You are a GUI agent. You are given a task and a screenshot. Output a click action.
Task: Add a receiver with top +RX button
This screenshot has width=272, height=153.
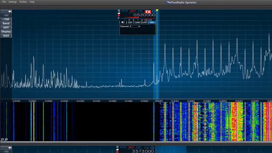(x=6, y=15)
